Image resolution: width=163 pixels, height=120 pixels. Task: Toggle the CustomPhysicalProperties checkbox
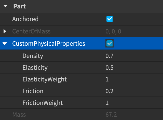click(110, 44)
